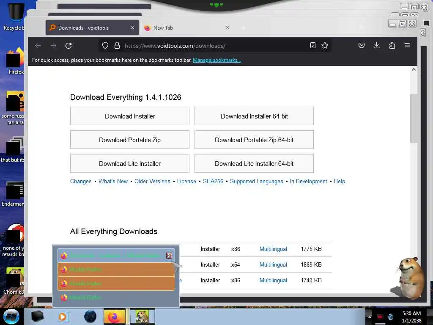The width and height of the screenshot is (433, 325).
Task: Open the Windows Start orb
Action: (11, 317)
